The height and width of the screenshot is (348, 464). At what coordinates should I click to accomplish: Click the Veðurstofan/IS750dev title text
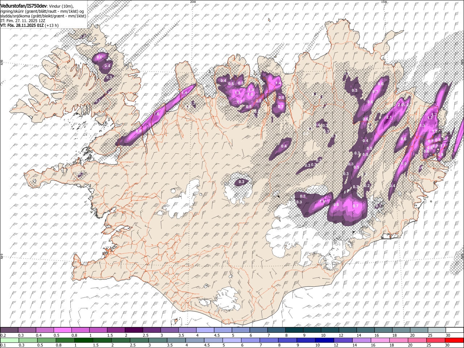click(24, 6)
